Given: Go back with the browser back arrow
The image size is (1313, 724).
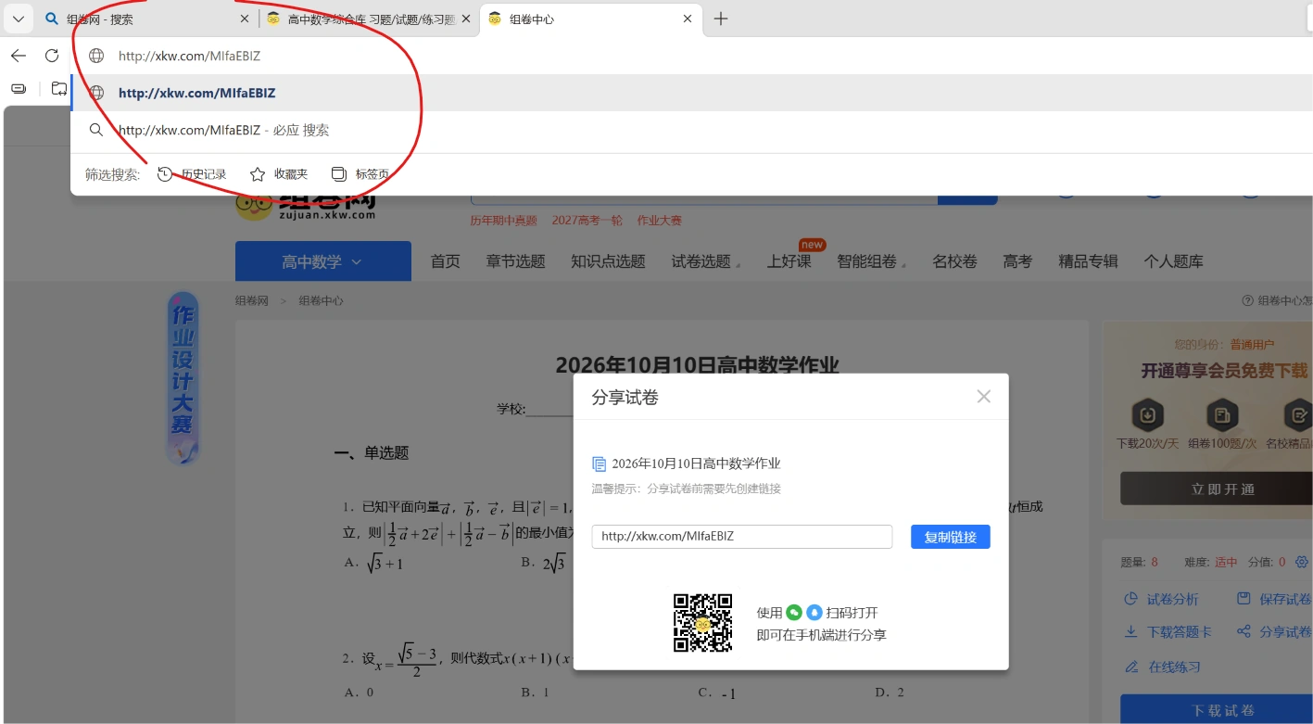Looking at the screenshot, I should coord(19,56).
